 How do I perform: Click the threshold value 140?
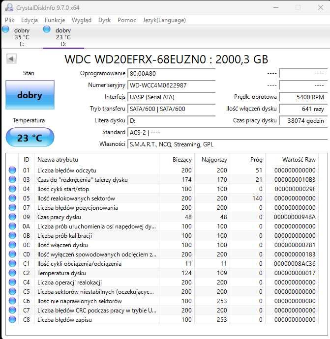pyautogui.click(x=257, y=198)
